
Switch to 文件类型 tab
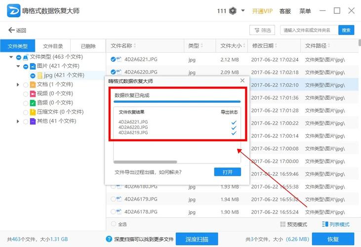point(18,46)
